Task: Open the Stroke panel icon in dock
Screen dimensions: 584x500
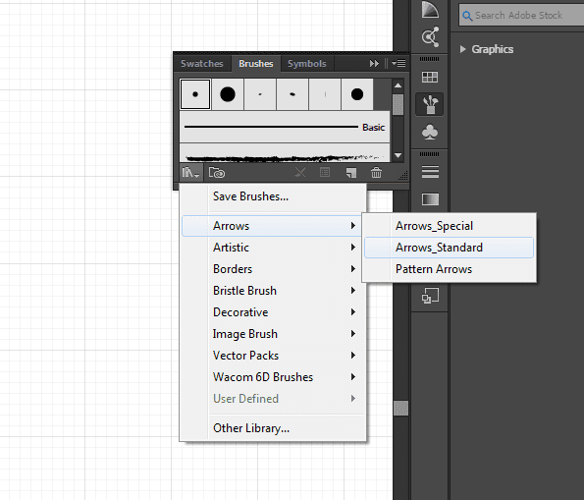Action: (430, 172)
